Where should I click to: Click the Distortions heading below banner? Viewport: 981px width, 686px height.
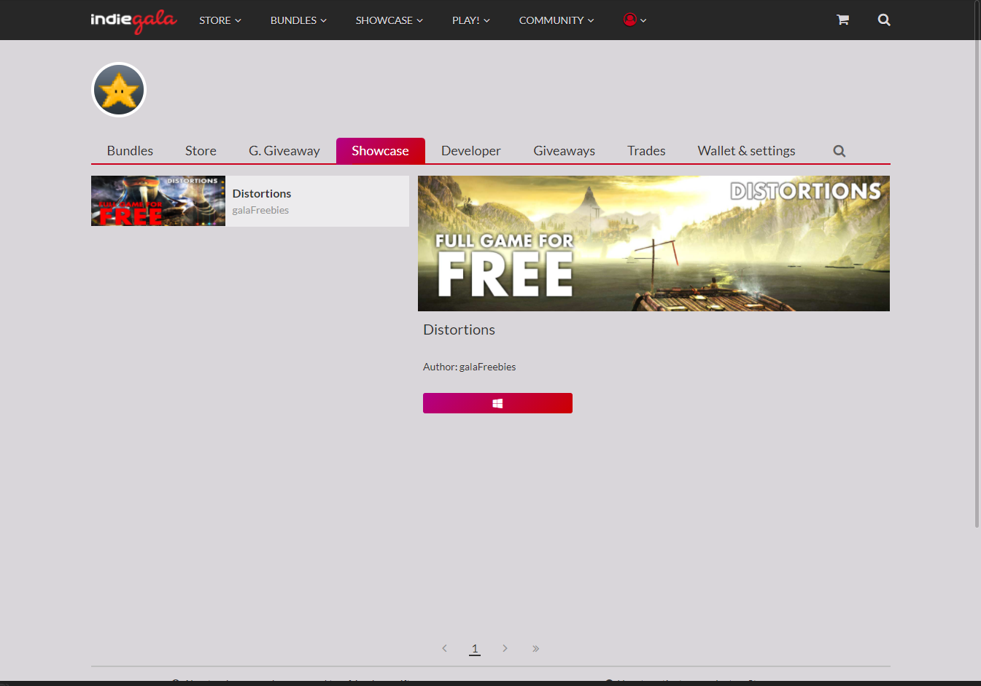click(459, 330)
